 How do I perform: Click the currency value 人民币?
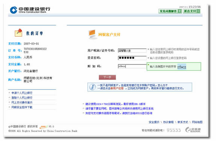tap(28, 57)
